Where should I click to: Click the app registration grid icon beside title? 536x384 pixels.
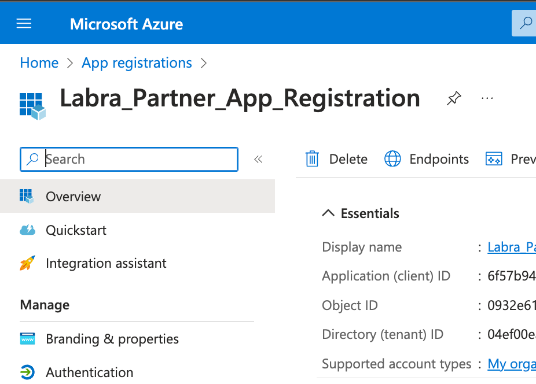point(32,106)
